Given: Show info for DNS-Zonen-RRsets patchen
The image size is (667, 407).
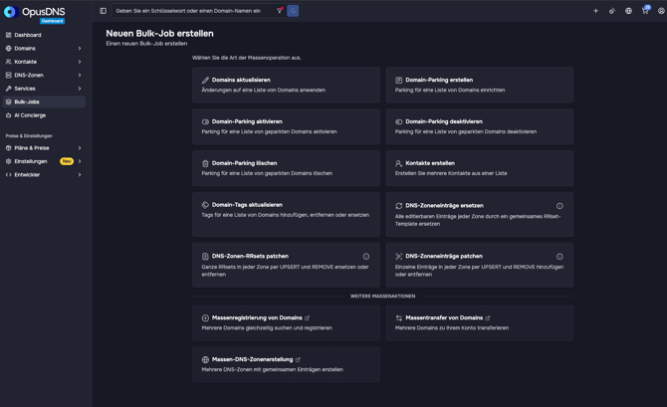Looking at the screenshot, I should 365,257.
